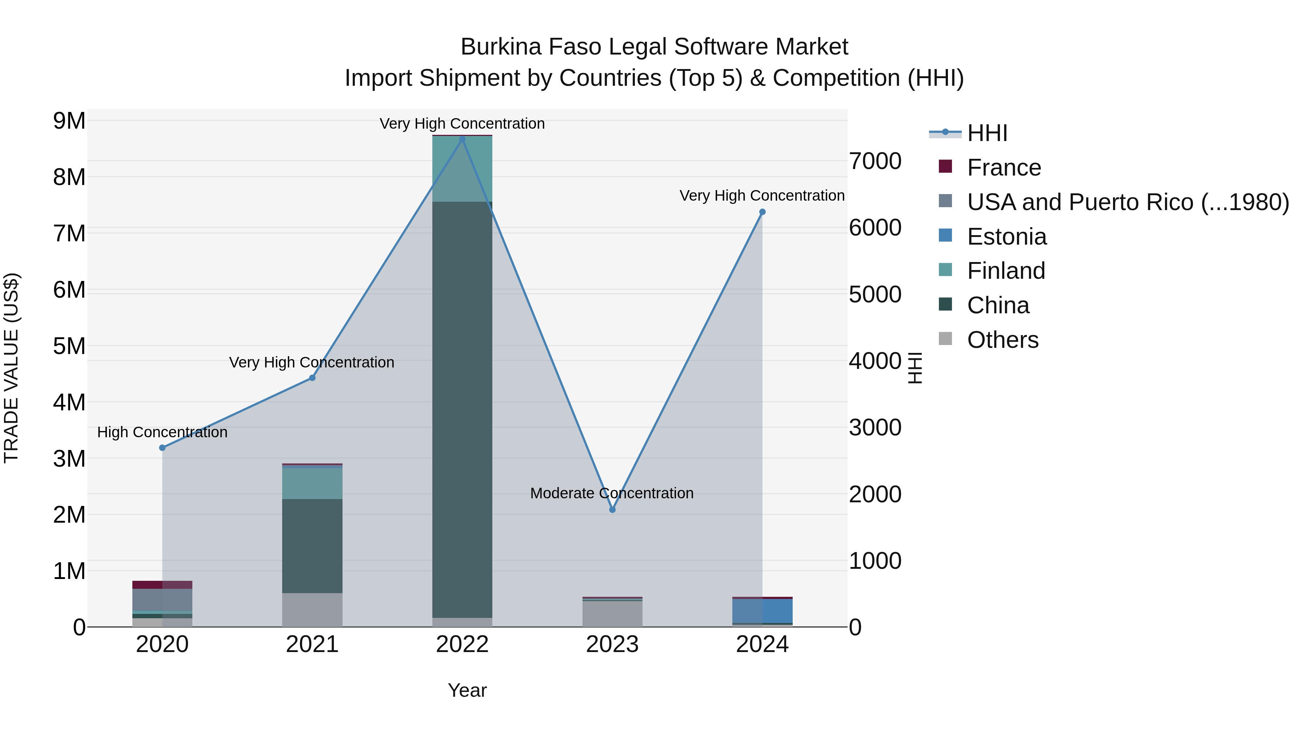Click the 2021 x-axis tick label
The width and height of the screenshot is (1309, 736).
point(312,644)
